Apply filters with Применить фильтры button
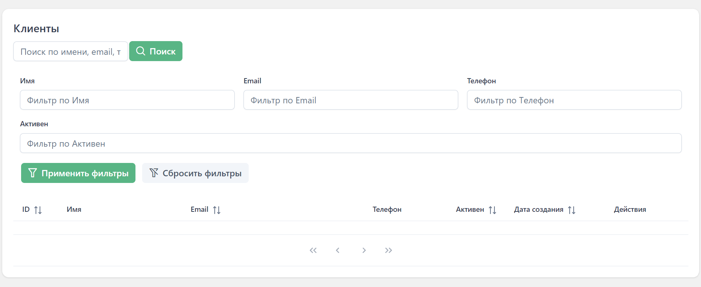701x287 pixels. 78,173
